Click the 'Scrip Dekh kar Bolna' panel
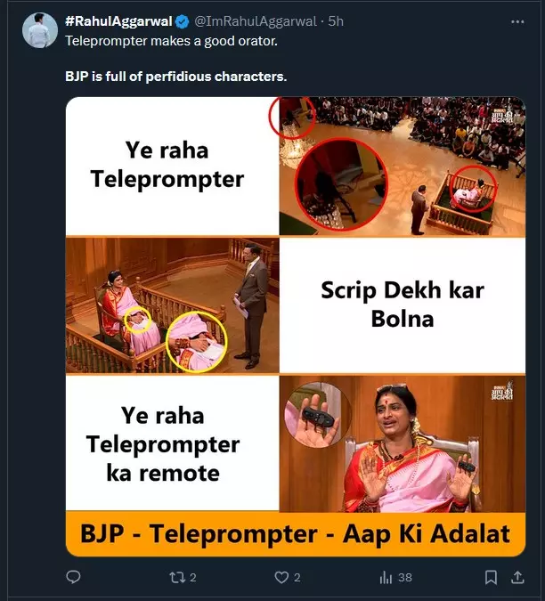 click(x=403, y=305)
